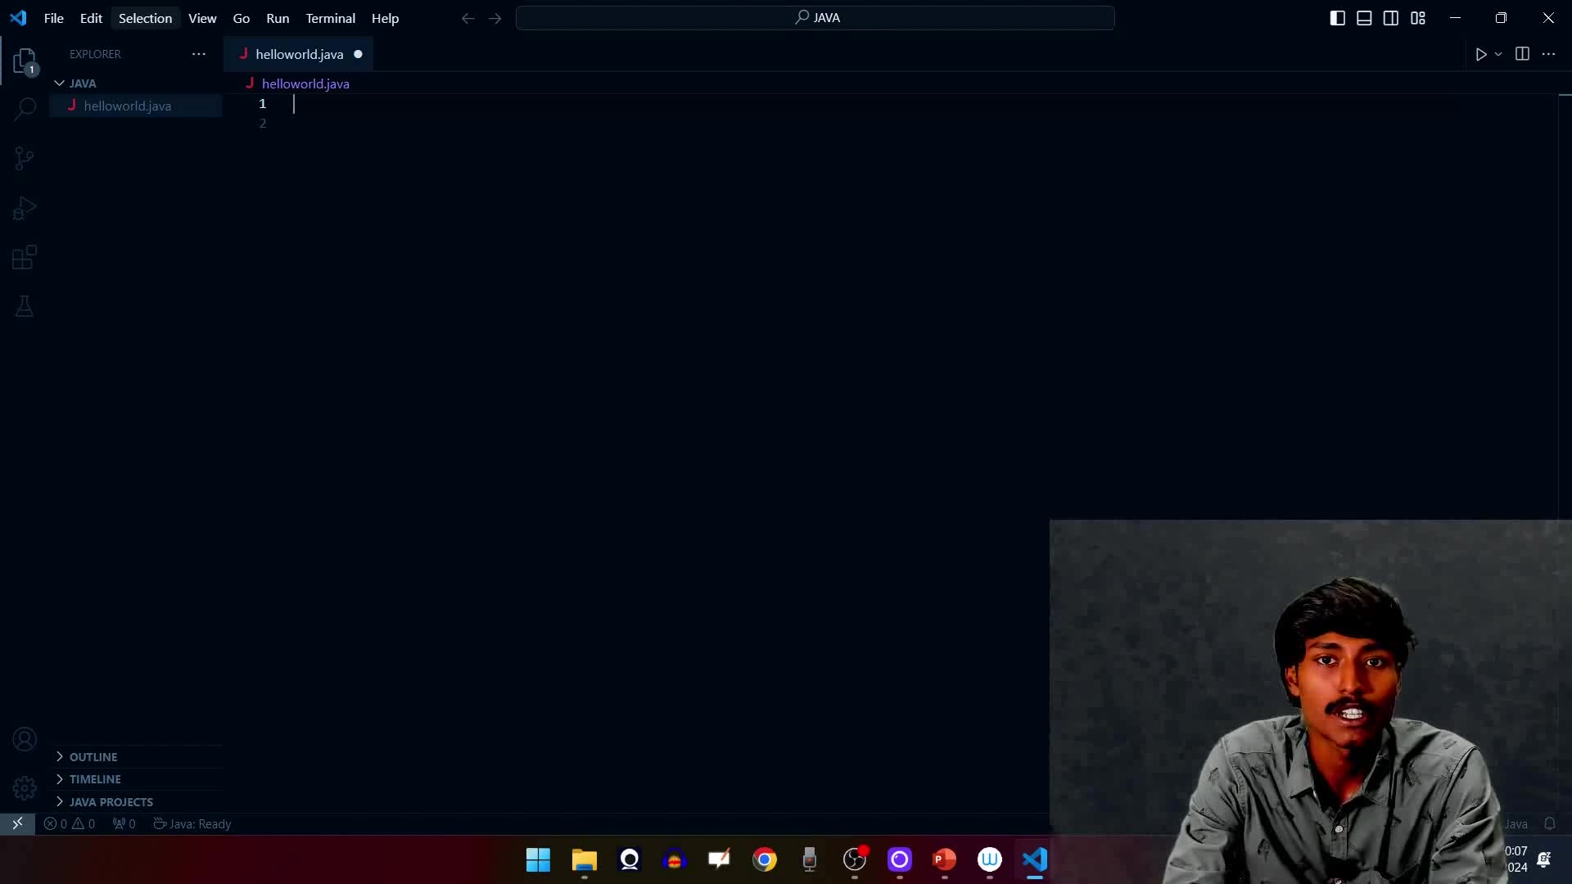
Task: Expand the OUTLINE section
Action: coord(93,757)
